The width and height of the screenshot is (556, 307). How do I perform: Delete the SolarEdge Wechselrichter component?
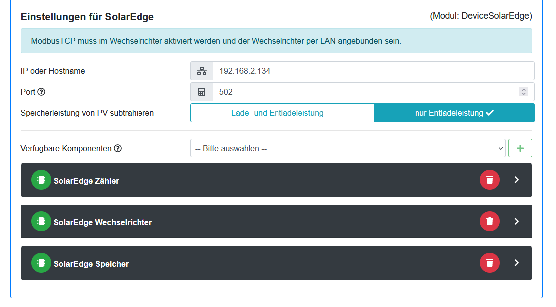coord(489,221)
